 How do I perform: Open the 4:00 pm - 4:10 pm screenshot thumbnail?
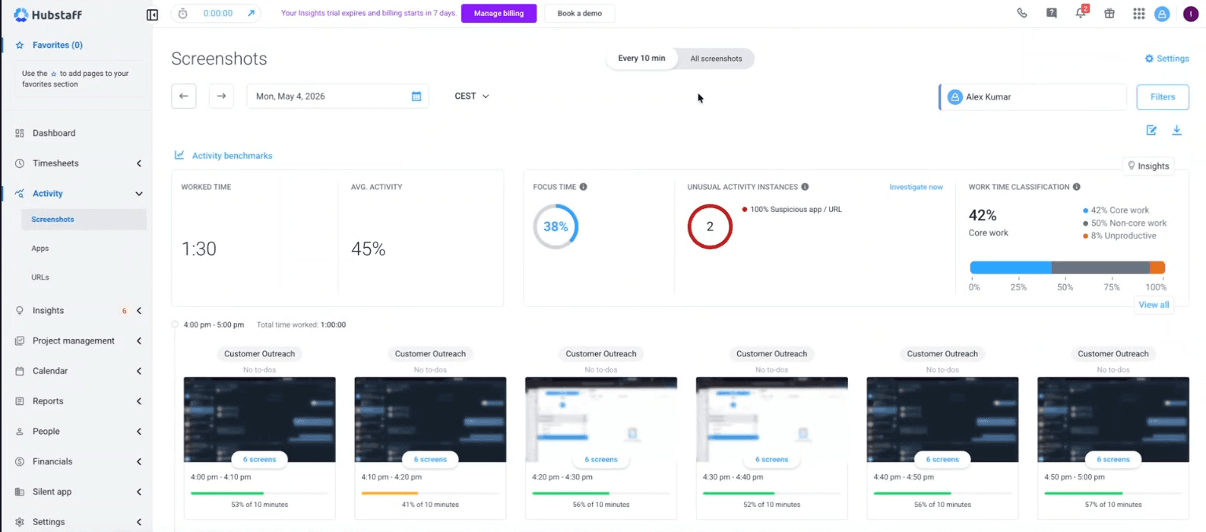259,420
